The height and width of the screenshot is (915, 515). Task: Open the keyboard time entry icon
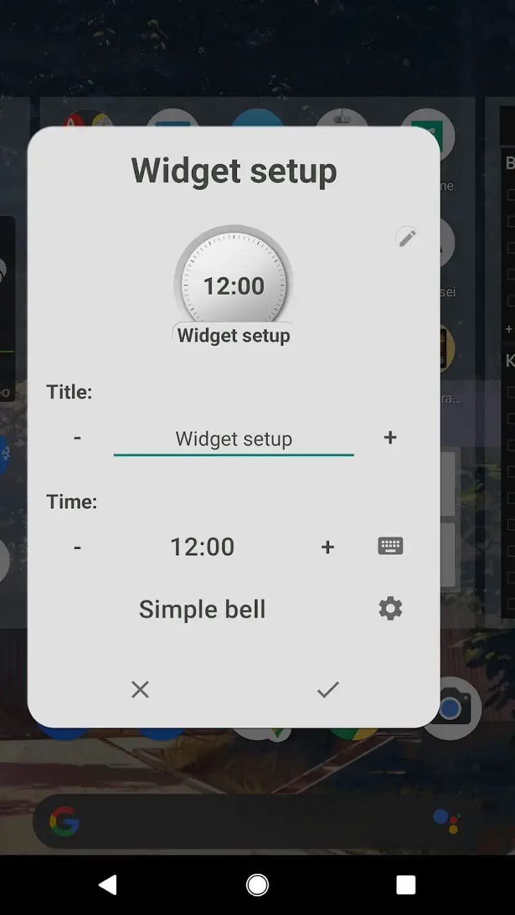pos(390,546)
